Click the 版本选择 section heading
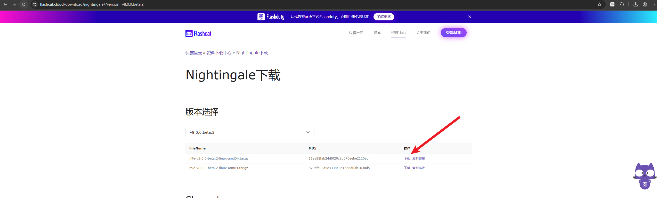The height and width of the screenshot is (198, 657). point(202,112)
